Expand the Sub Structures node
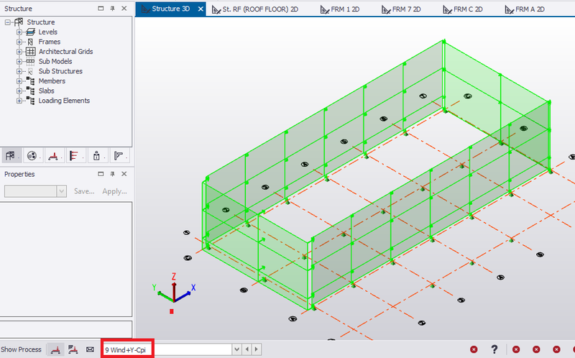Viewport: 575px width, 358px height. (x=19, y=71)
